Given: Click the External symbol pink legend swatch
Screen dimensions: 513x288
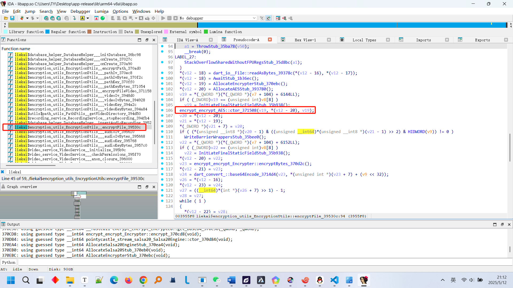Looking at the screenshot, I should (x=166, y=32).
